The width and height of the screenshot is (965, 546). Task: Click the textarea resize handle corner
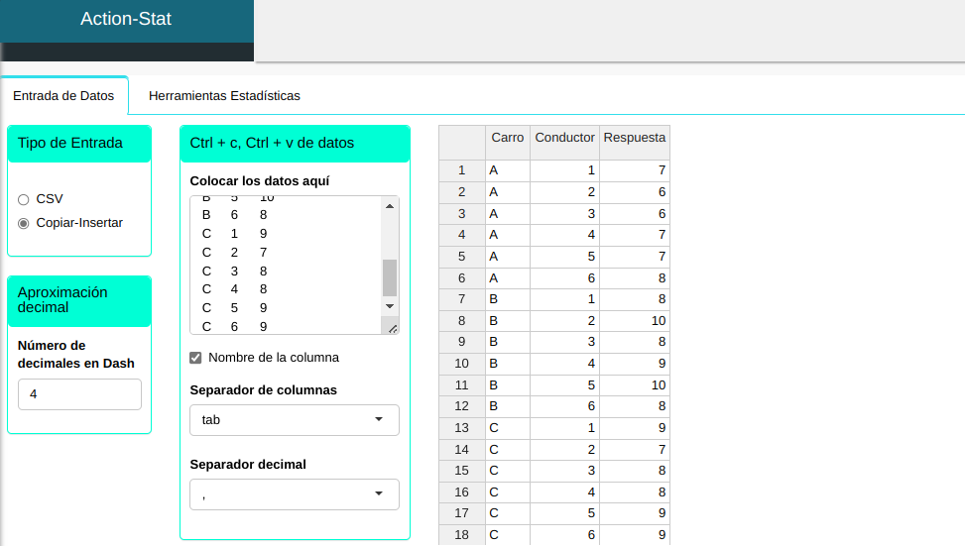pyautogui.click(x=392, y=328)
